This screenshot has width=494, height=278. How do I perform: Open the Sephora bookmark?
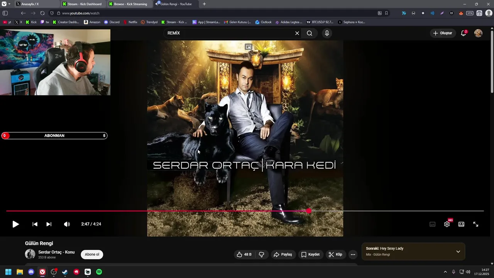pyautogui.click(x=351, y=22)
